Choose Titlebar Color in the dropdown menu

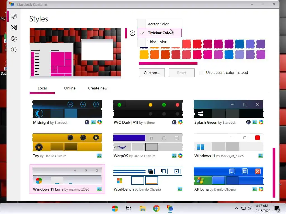click(160, 33)
